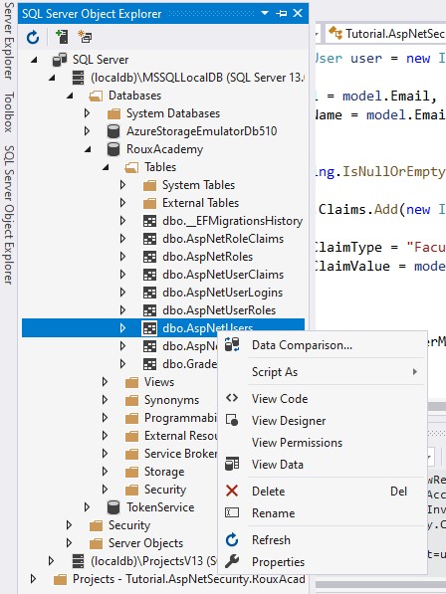The height and width of the screenshot is (594, 446).
Task: Click the AzureStorageEmulatorDb510 database icon
Action: 113,131
